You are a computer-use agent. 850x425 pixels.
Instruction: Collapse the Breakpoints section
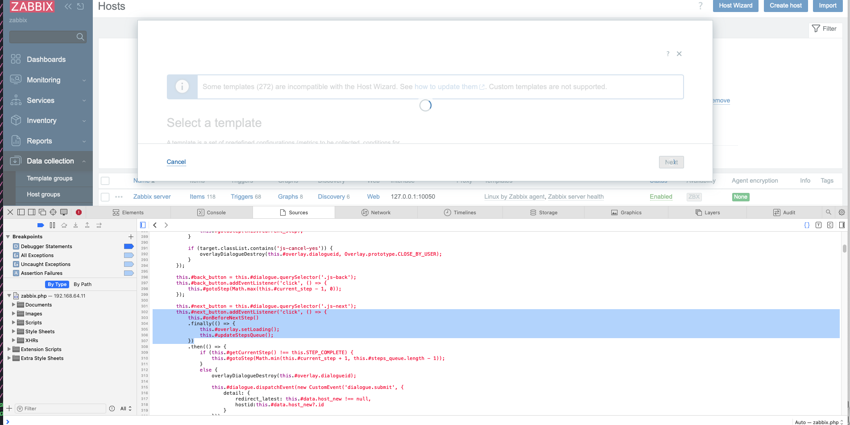[8, 237]
